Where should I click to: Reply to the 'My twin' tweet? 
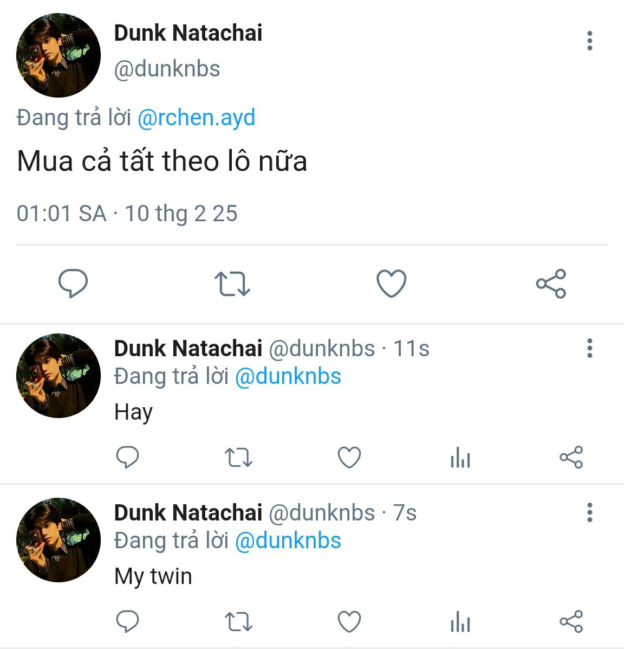coord(128,622)
